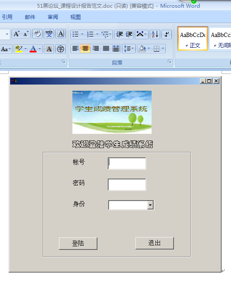The width and height of the screenshot is (231, 285).
Task: Open the Phonetic Guide (wén) tool
Action: click(x=49, y=34)
